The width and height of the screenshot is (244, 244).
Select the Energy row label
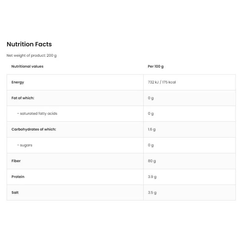[18, 82]
